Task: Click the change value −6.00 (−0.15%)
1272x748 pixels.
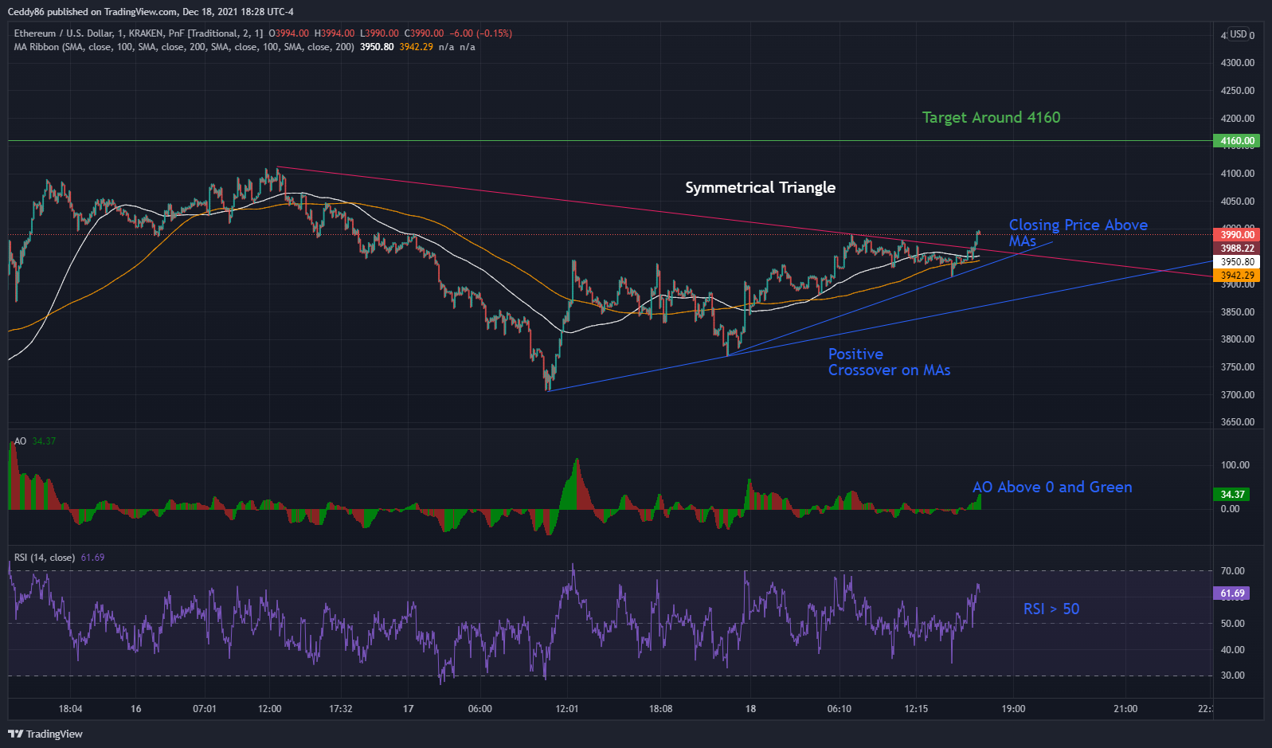Action: coord(481,33)
